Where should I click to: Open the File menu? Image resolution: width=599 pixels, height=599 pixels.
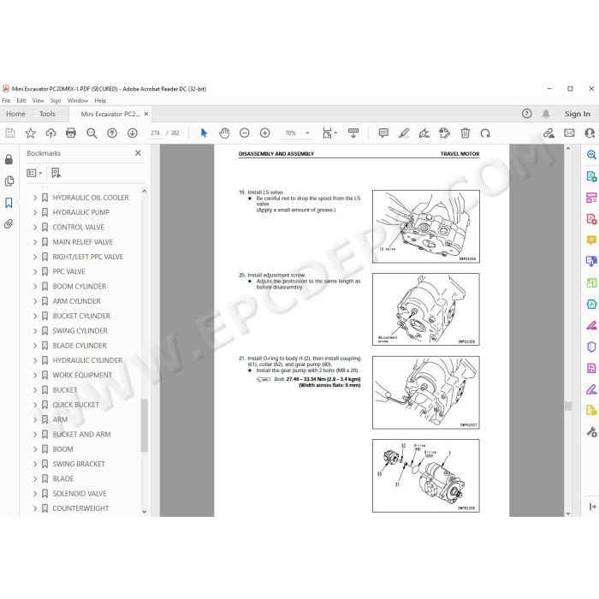pyautogui.click(x=6, y=100)
